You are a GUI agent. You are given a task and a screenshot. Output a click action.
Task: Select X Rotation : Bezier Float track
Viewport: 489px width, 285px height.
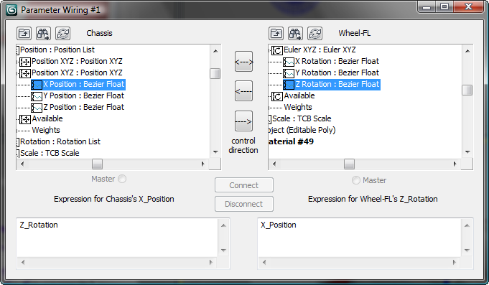(x=337, y=62)
